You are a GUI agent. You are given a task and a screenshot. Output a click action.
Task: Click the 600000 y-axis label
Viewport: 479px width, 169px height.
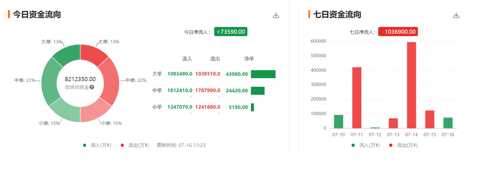318,41
